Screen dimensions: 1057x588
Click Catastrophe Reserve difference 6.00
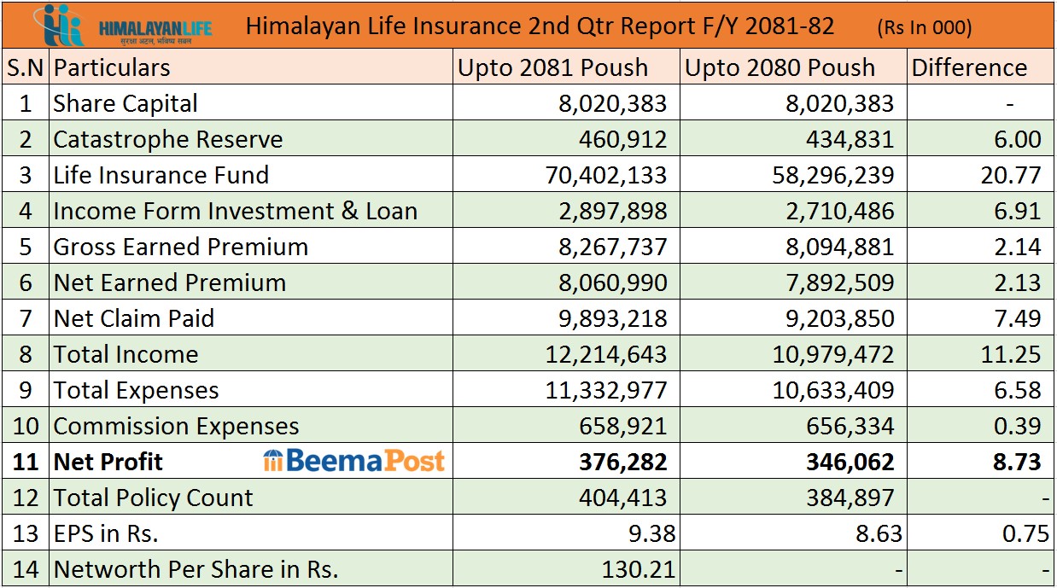[x=1017, y=140]
